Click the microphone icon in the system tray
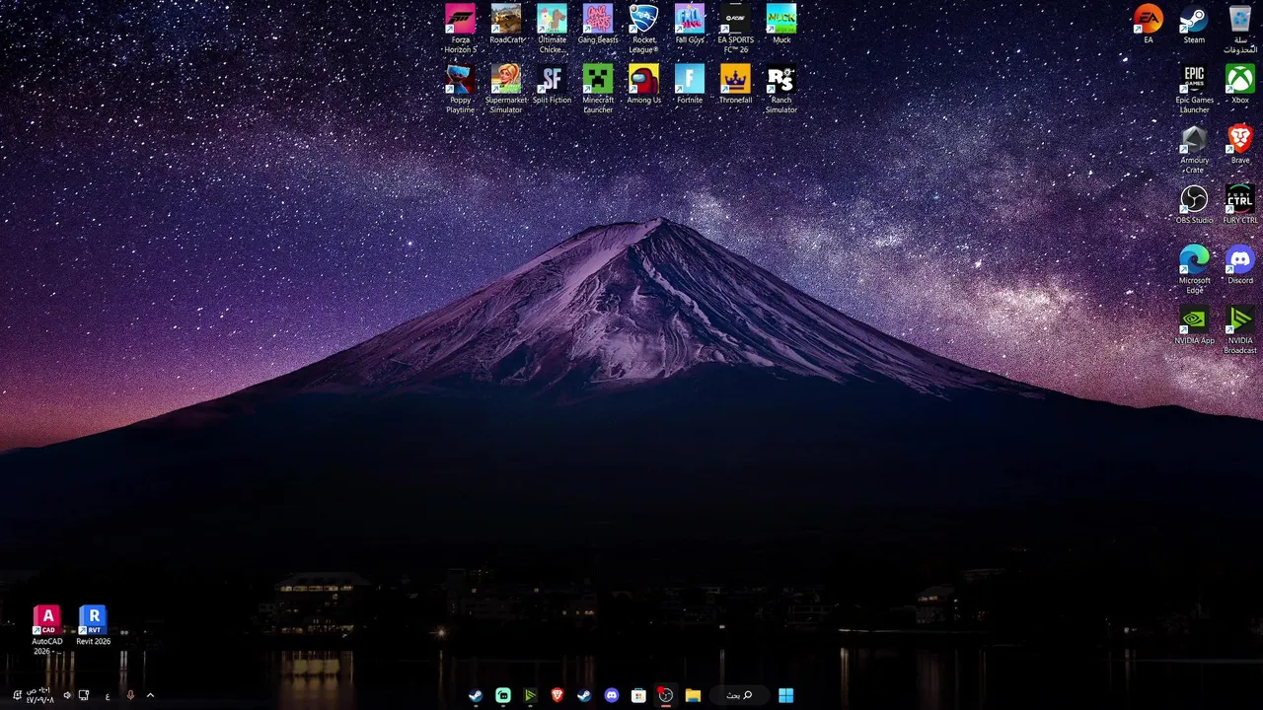This screenshot has width=1263, height=710. (x=130, y=695)
